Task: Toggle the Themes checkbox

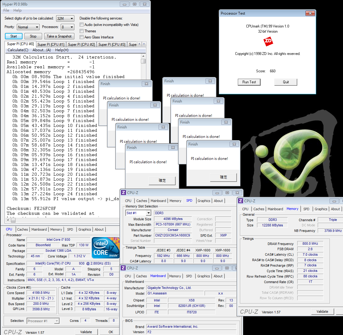Action: click(x=82, y=31)
